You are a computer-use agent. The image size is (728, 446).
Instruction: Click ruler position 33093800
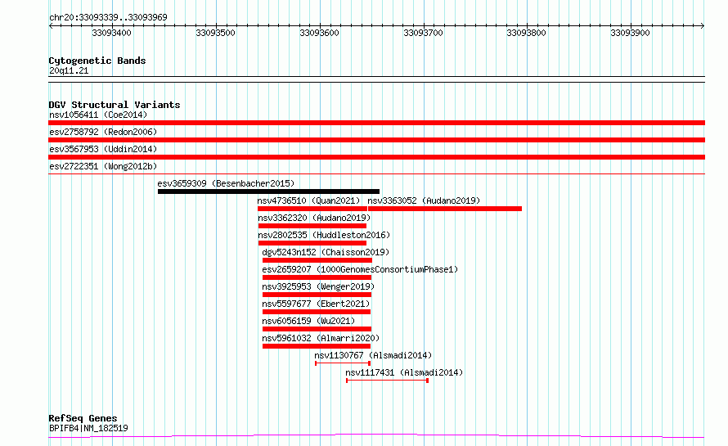tap(527, 33)
